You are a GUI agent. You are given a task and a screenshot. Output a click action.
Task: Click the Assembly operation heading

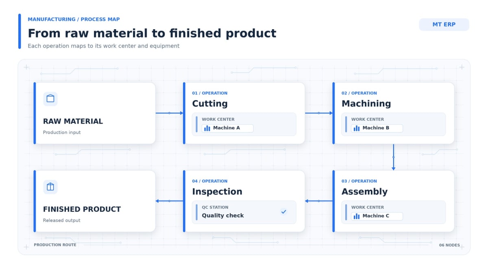point(364,192)
